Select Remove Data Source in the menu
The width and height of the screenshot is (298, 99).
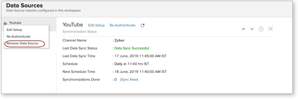(22, 43)
